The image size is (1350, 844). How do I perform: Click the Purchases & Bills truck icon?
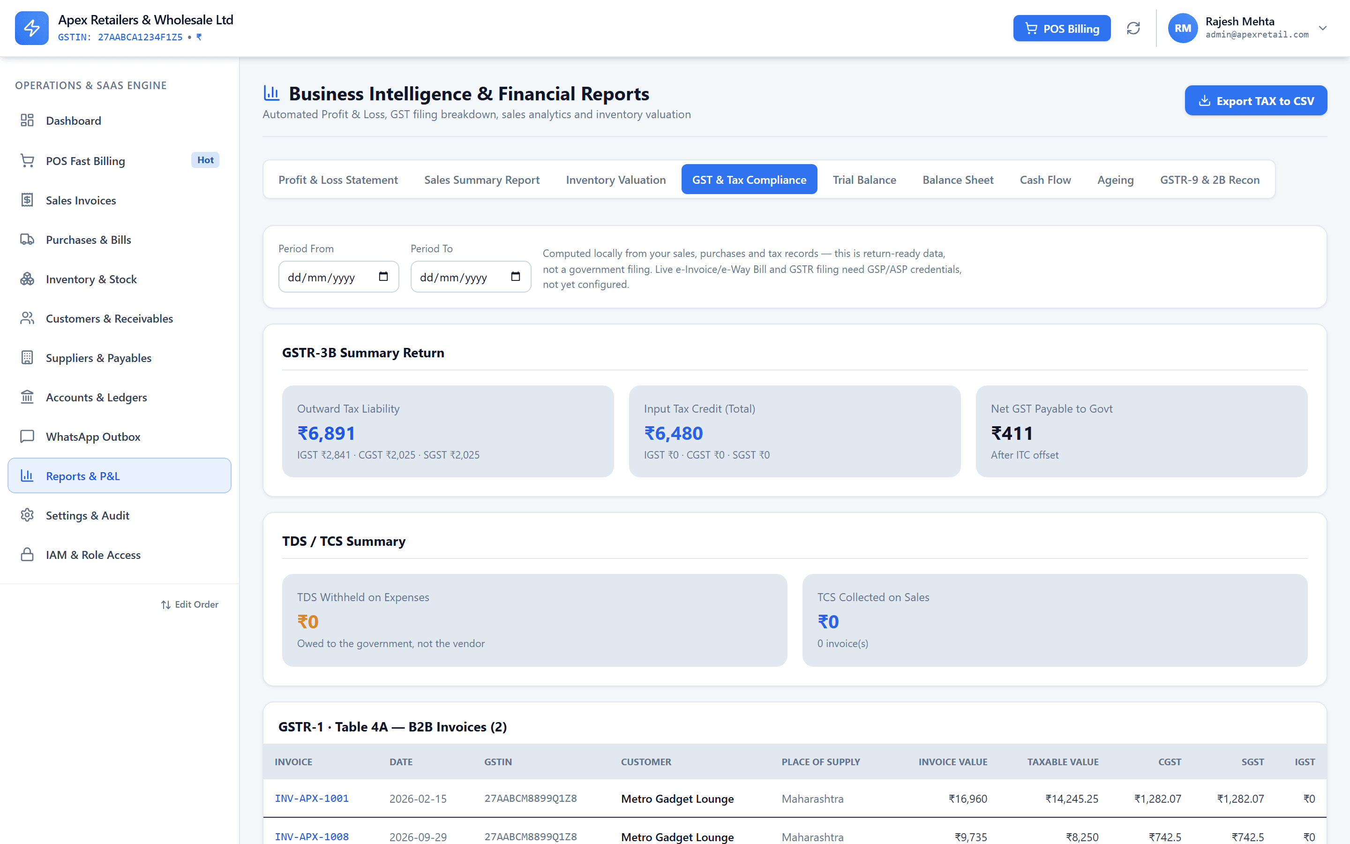coord(27,240)
